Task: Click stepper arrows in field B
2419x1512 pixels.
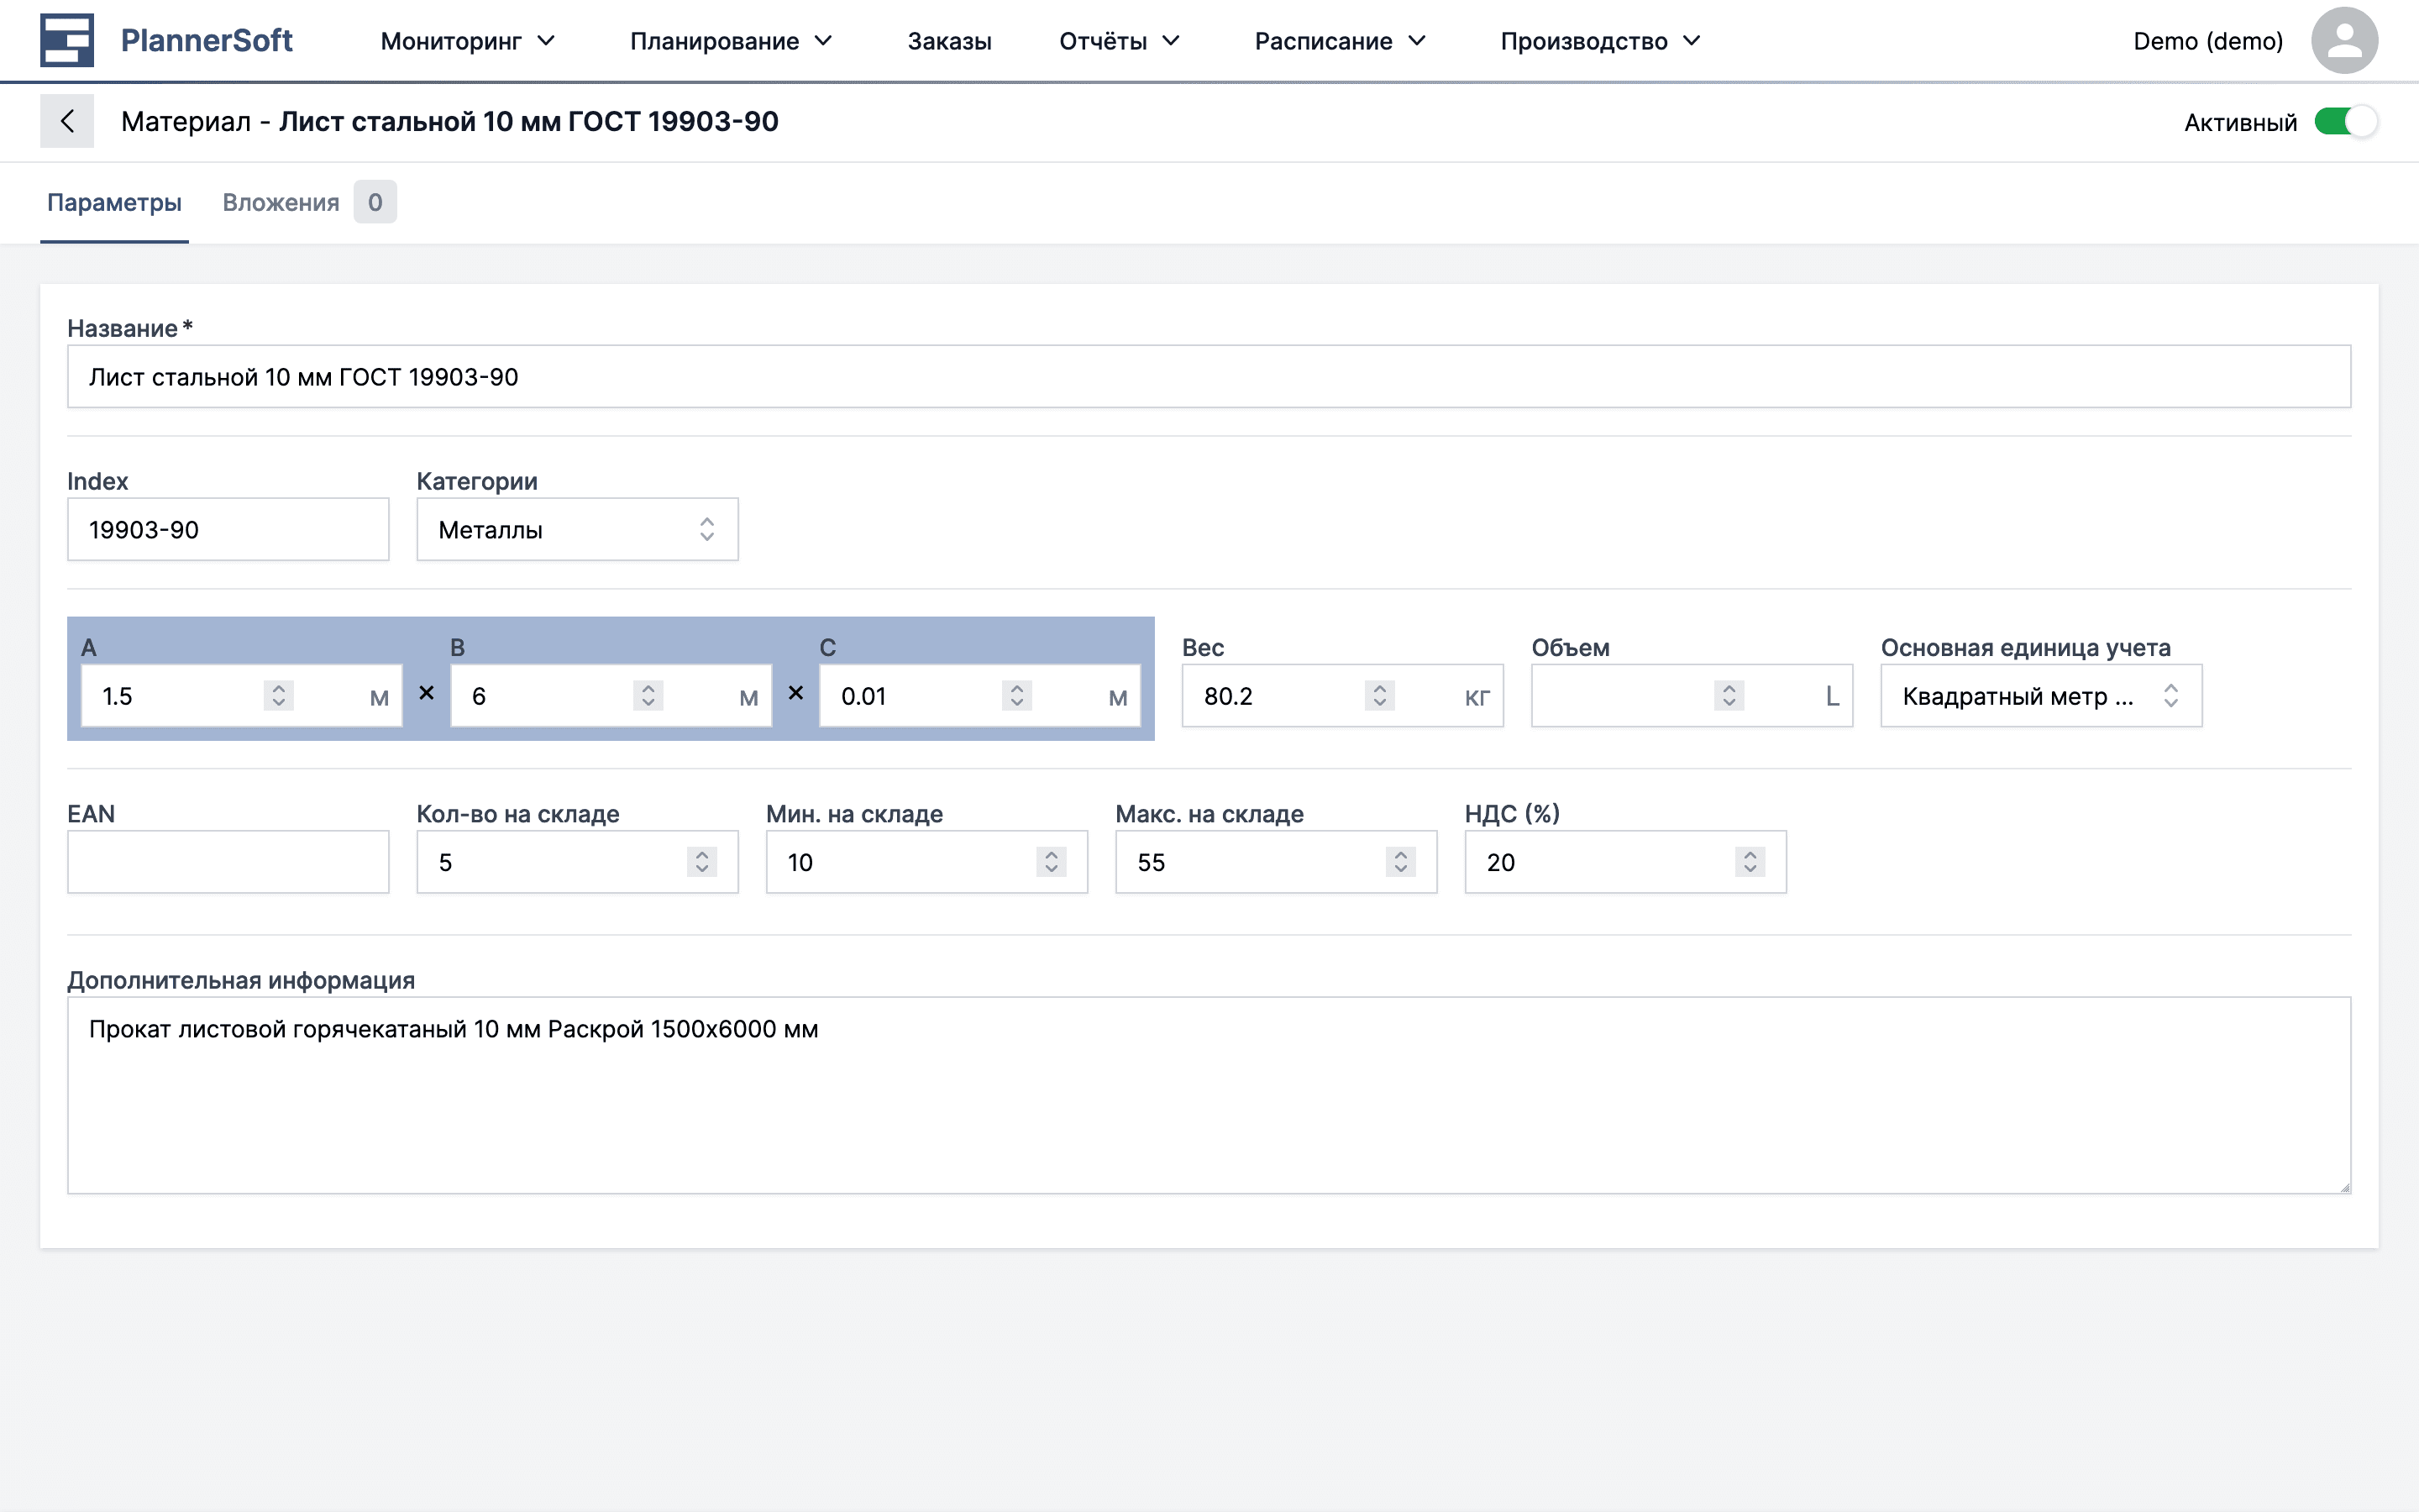Action: [x=648, y=696]
